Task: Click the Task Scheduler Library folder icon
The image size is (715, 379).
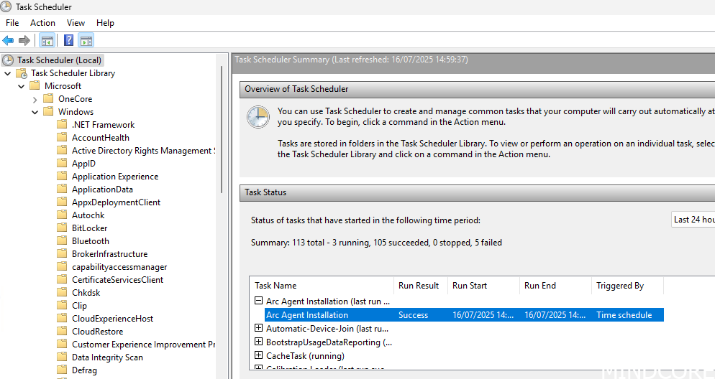Action: coord(22,73)
